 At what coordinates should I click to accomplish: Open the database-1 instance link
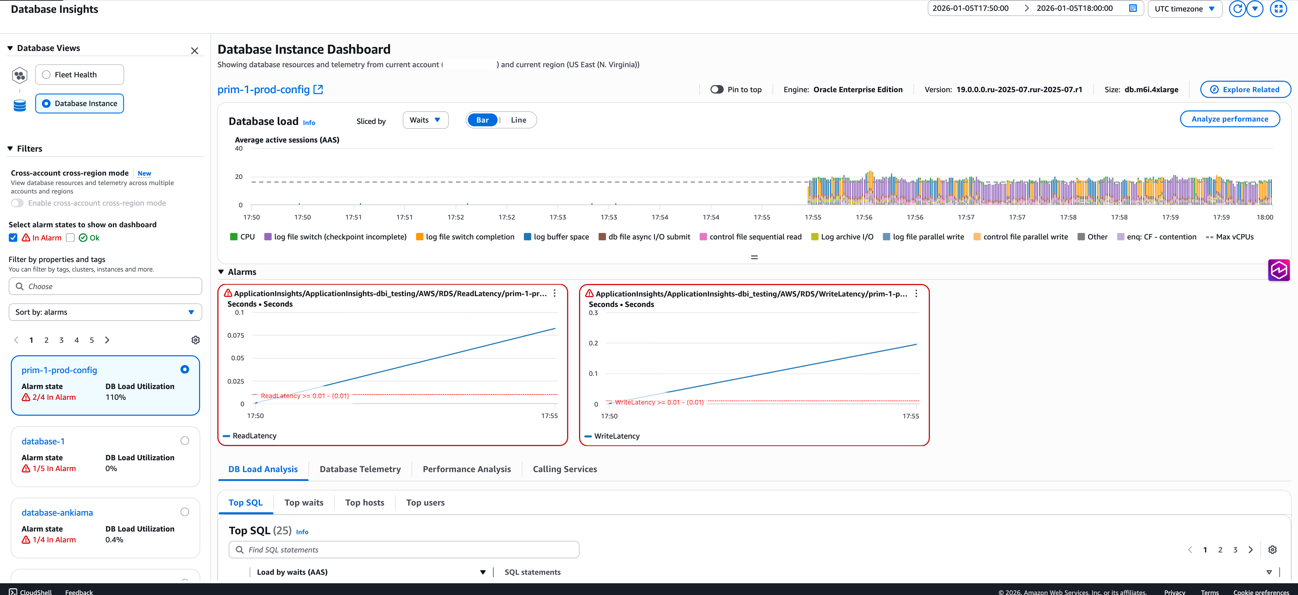[x=43, y=441]
